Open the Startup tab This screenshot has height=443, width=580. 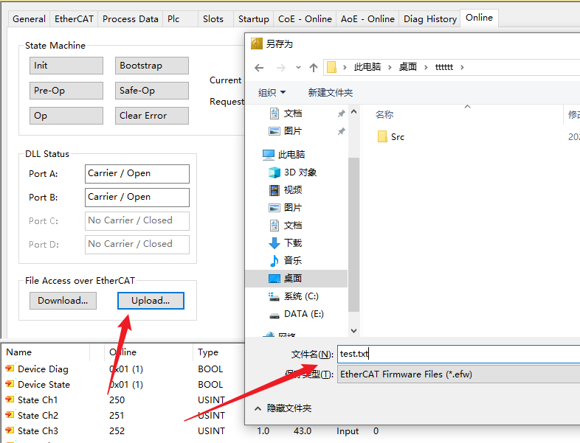[253, 19]
